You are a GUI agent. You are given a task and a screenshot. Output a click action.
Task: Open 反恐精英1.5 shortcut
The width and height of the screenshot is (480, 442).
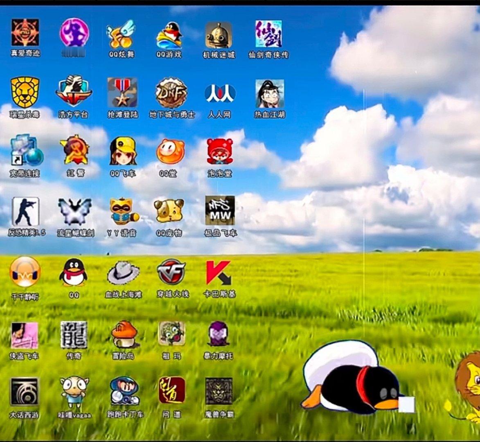[26, 212]
